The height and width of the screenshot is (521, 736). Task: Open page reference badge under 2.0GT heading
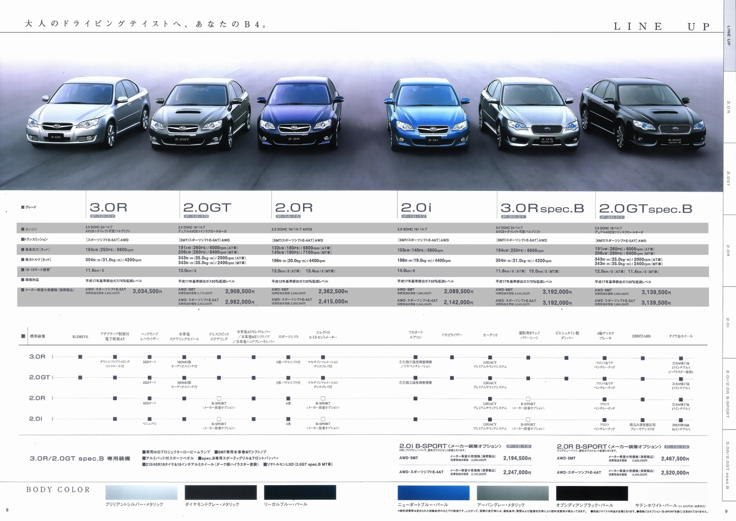pos(197,217)
